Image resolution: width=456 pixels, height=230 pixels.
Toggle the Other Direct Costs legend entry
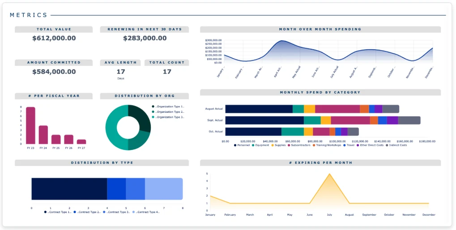(x=370, y=145)
